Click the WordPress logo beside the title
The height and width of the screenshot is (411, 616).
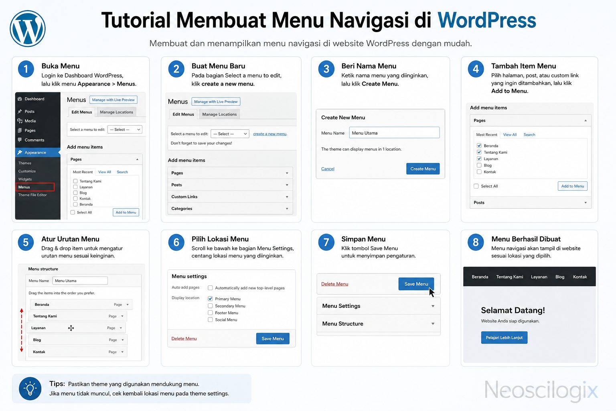(x=28, y=28)
